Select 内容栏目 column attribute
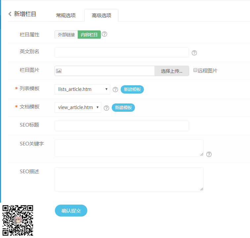The height and width of the screenshot is (238, 250). (x=89, y=35)
